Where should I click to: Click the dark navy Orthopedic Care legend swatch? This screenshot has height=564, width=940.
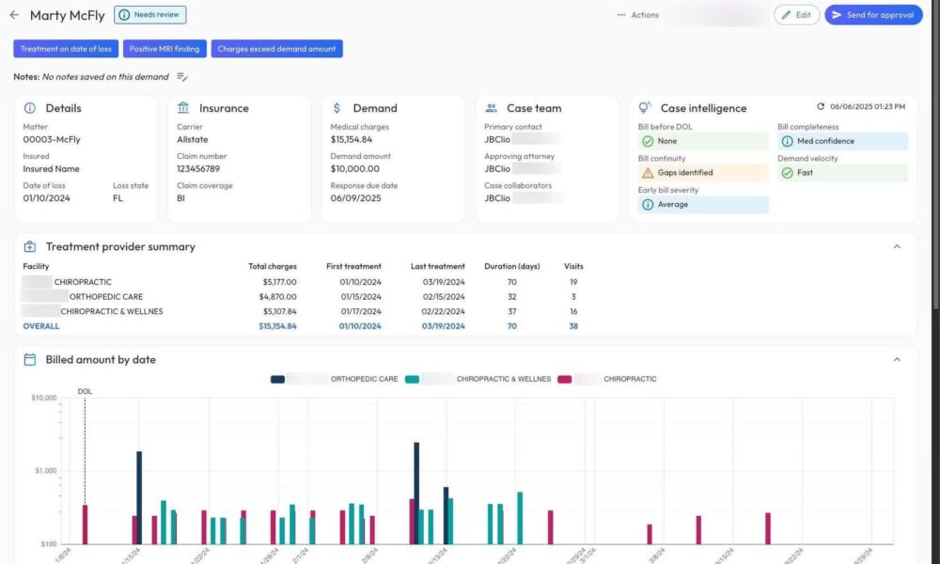[278, 379]
